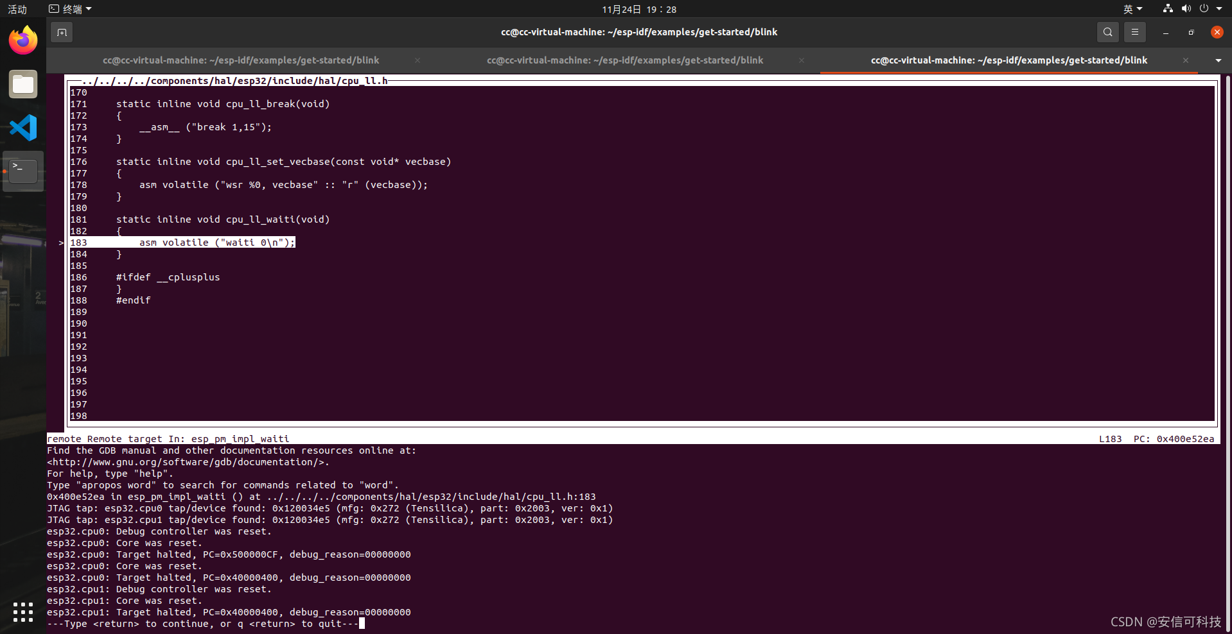Open the Files manager dock icon
The image size is (1232, 634).
pyautogui.click(x=23, y=84)
